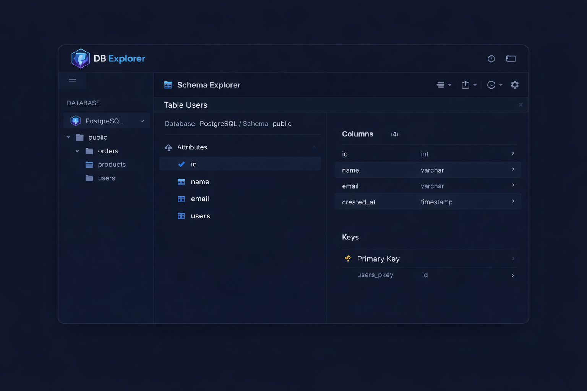Click the list view icon next to Schema Explorer
The height and width of the screenshot is (391, 587).
[441, 84]
